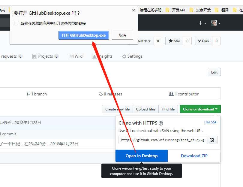Screen dimensions: 243x187
Task: Click the Star icon
Action: click(171, 41)
